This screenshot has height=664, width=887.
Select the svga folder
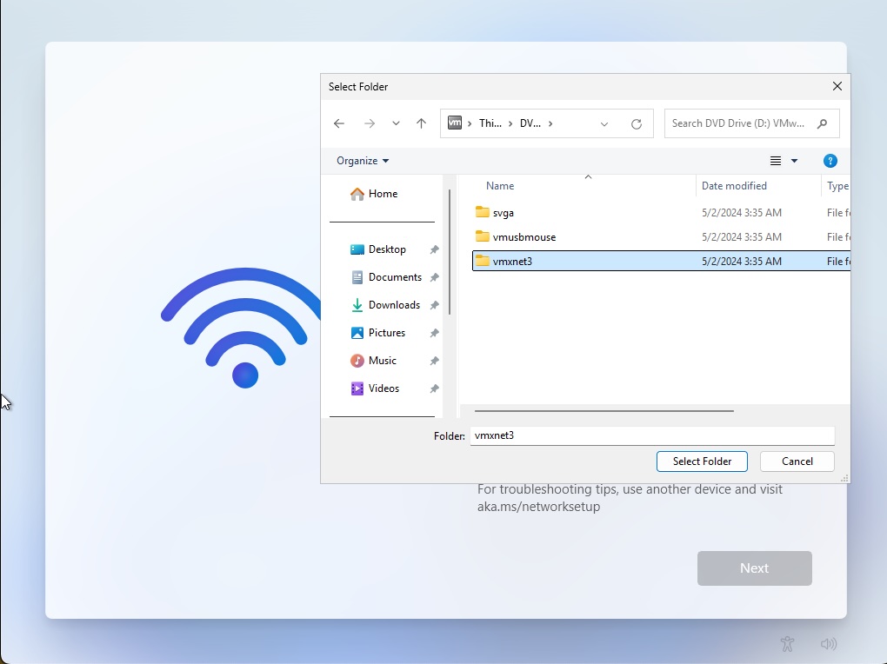point(661,213)
